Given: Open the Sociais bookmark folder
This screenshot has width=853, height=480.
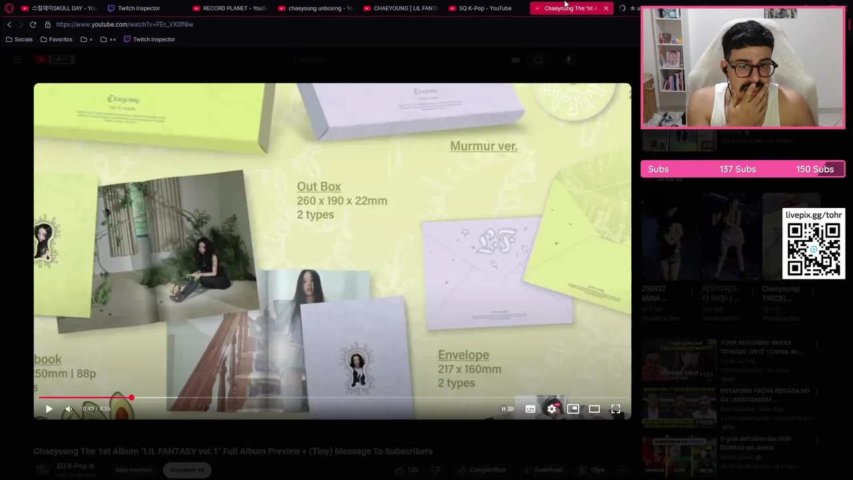Looking at the screenshot, I should (x=19, y=39).
